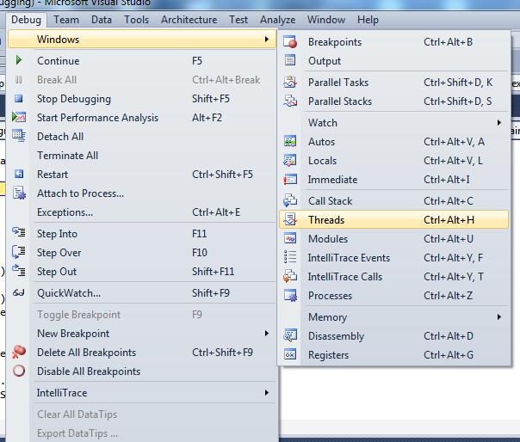520x442 pixels.
Task: Open the Analyze menu
Action: [x=277, y=20]
